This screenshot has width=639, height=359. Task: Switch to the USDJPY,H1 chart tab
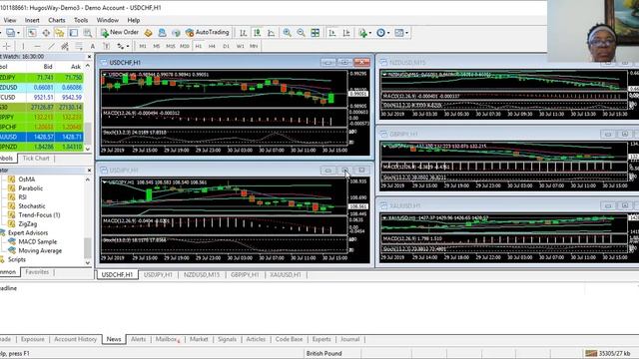158,275
